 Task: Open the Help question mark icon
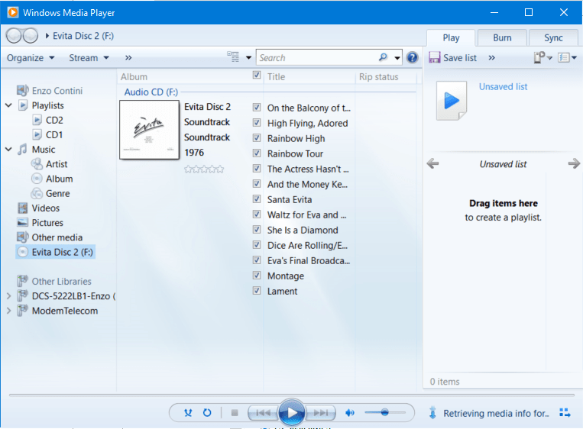[x=413, y=57]
